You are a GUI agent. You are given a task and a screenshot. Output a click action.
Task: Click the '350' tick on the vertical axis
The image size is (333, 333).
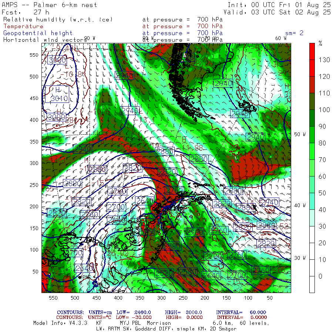tap(34, 142)
